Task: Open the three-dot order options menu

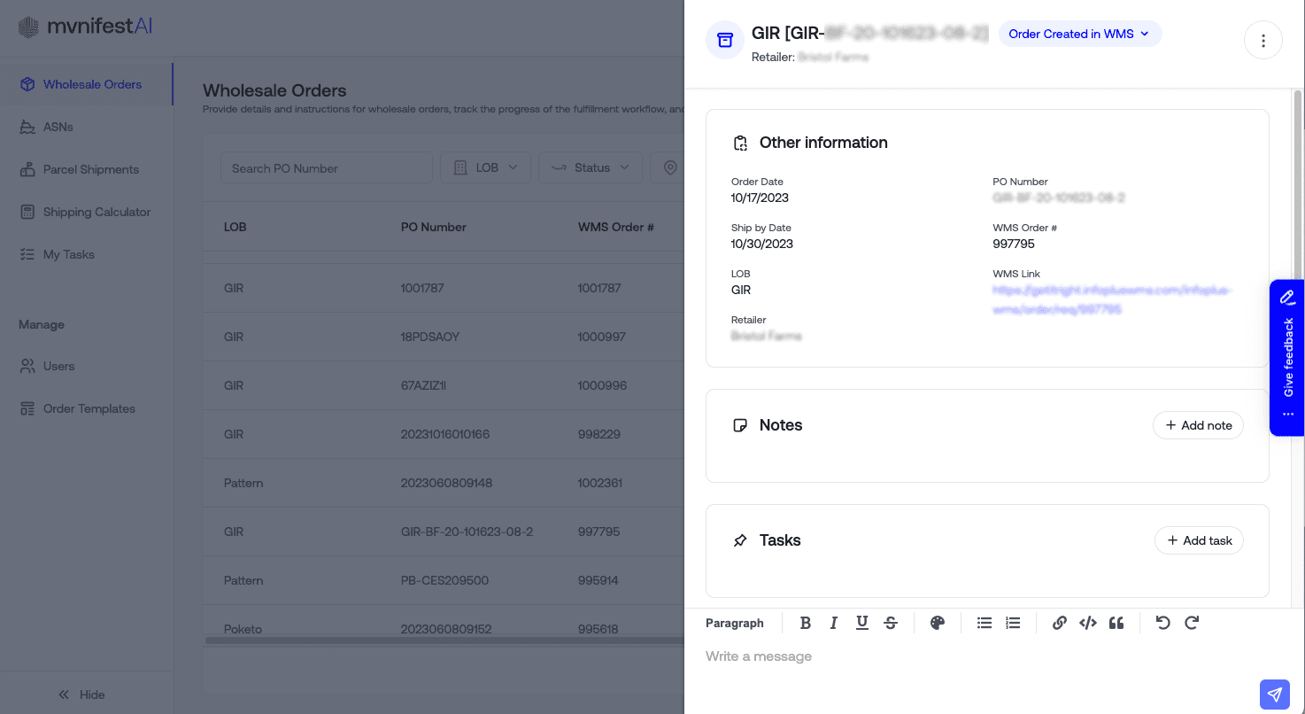Action: pos(1263,41)
